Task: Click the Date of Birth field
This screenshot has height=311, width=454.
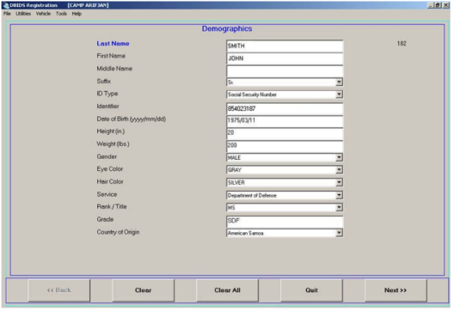Action: tap(285, 121)
